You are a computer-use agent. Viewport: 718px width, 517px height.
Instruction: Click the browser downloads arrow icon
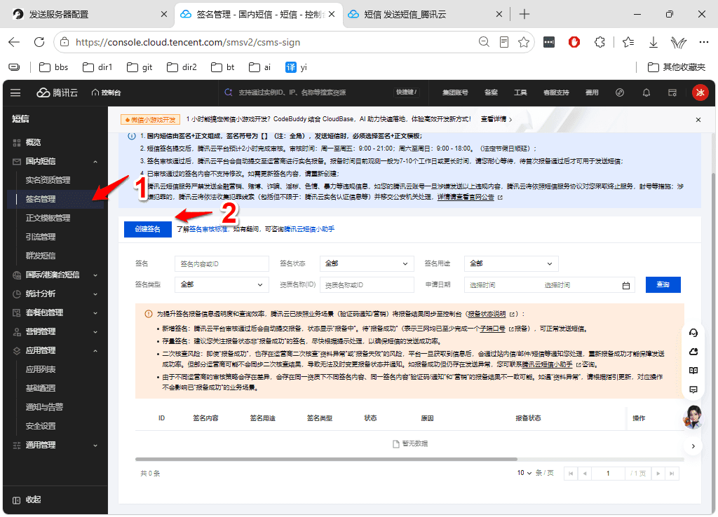coord(653,42)
